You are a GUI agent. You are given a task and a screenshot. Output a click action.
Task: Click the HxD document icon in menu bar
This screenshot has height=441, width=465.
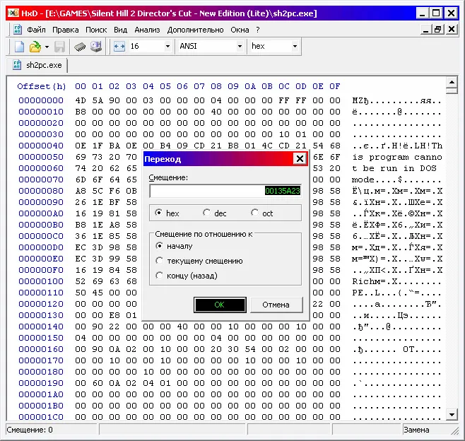[x=17, y=30]
